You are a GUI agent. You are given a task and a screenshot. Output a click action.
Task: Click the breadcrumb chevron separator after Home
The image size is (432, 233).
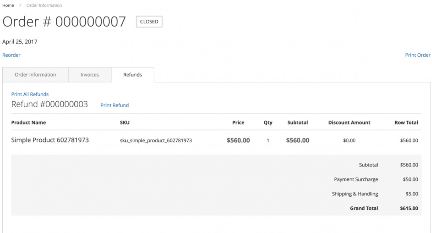(x=20, y=5)
